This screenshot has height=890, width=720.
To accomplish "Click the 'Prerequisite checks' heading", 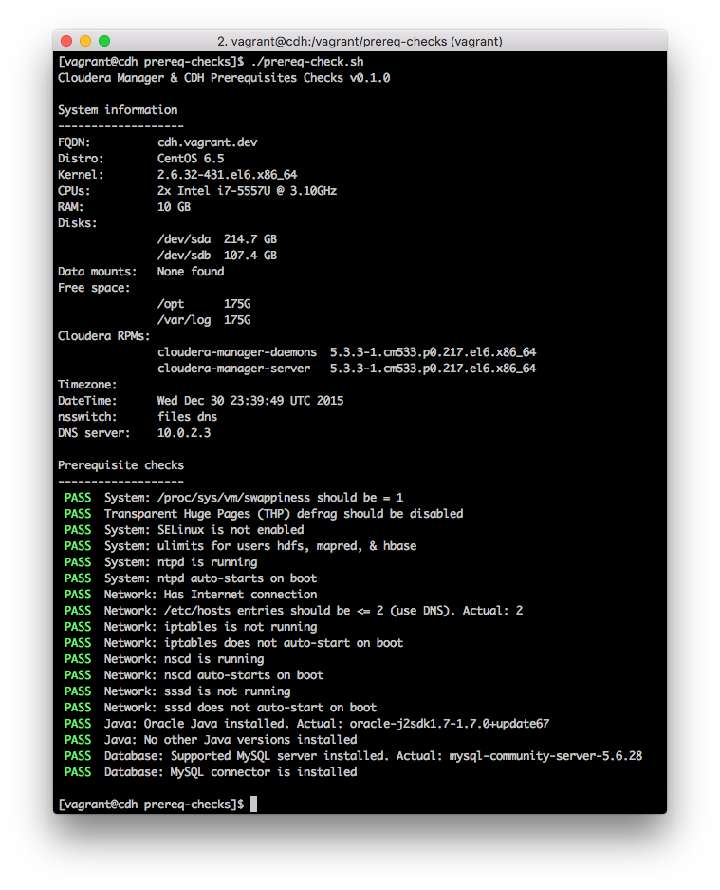I will 120,466.
